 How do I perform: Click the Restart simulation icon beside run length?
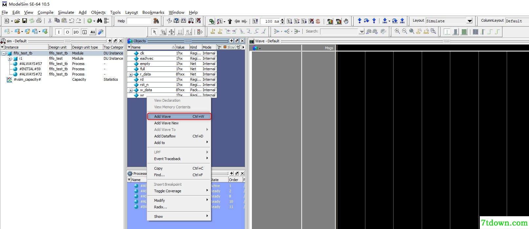point(255,21)
